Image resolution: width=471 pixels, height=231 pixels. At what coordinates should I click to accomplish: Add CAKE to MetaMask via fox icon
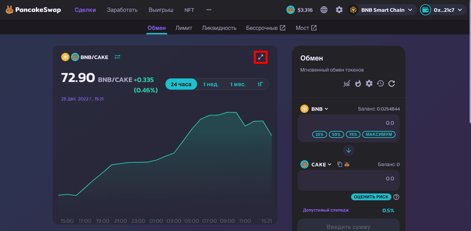(x=347, y=164)
